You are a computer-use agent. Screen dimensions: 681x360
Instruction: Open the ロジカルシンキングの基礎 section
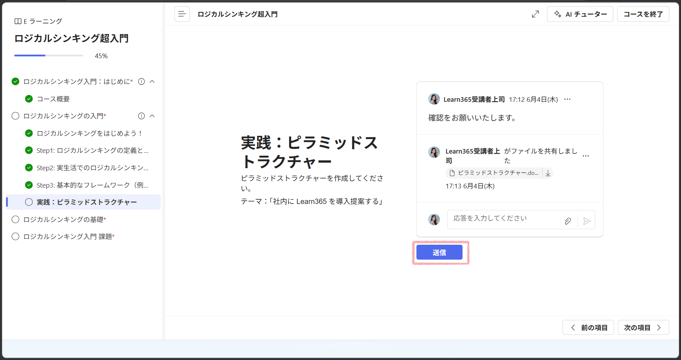coord(65,220)
